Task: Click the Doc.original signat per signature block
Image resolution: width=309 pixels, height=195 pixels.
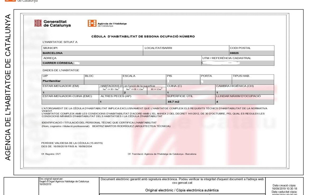Action: point(64,182)
